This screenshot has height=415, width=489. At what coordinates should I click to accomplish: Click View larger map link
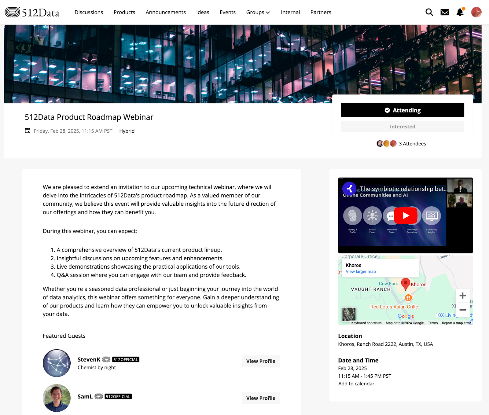[x=361, y=272]
